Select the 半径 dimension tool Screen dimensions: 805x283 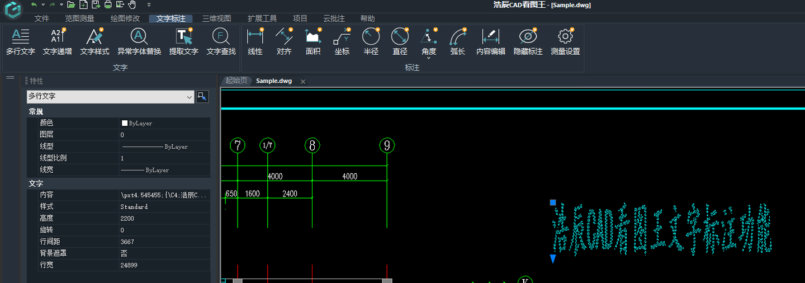coord(371,42)
